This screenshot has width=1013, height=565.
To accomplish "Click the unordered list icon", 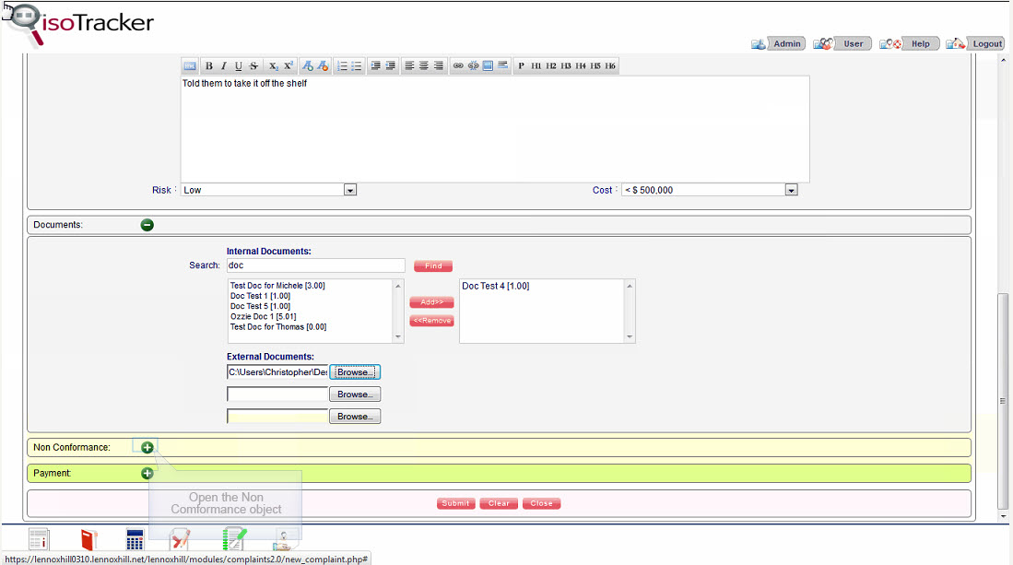I will [356, 65].
